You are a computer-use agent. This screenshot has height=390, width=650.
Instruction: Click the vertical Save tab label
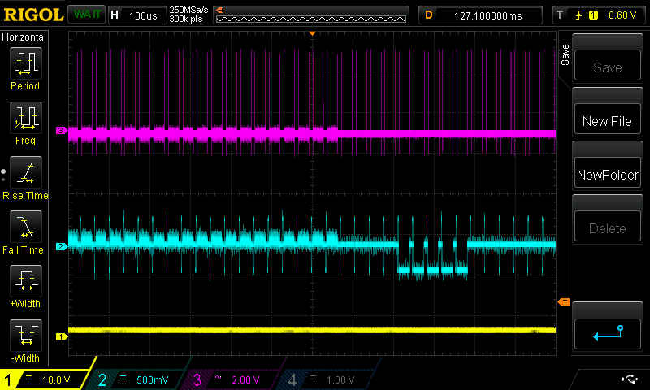click(565, 54)
